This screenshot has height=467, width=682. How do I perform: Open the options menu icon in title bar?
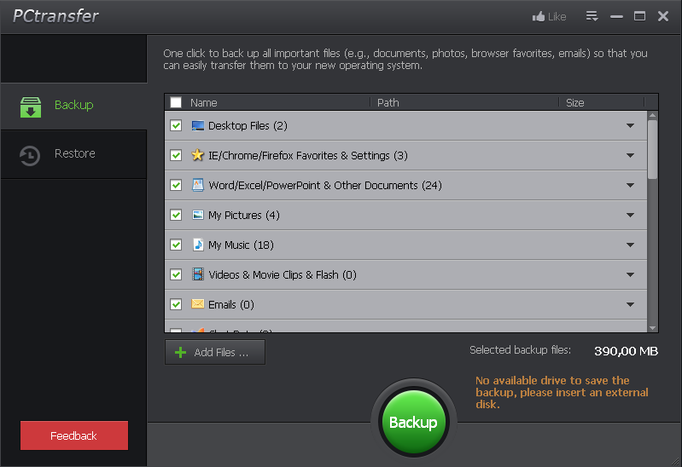pyautogui.click(x=592, y=16)
